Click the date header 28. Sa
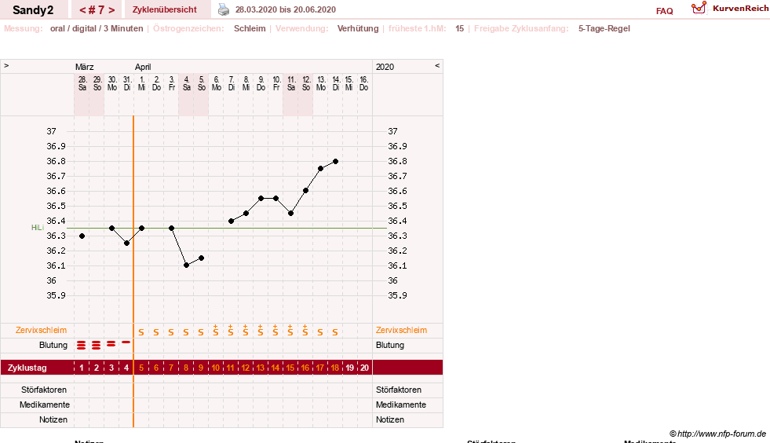This screenshot has width=770, height=443. tap(82, 83)
